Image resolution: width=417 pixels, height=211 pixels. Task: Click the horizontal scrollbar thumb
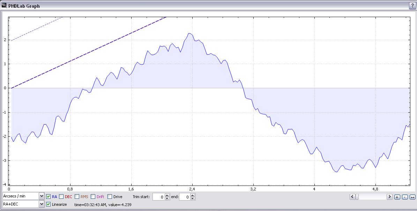point(357,197)
